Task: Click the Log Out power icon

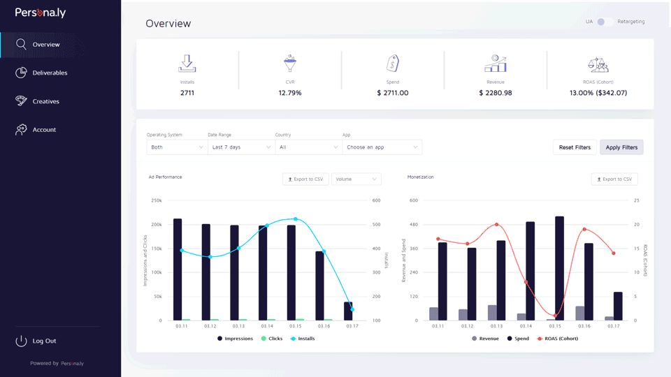Action: tap(21, 341)
